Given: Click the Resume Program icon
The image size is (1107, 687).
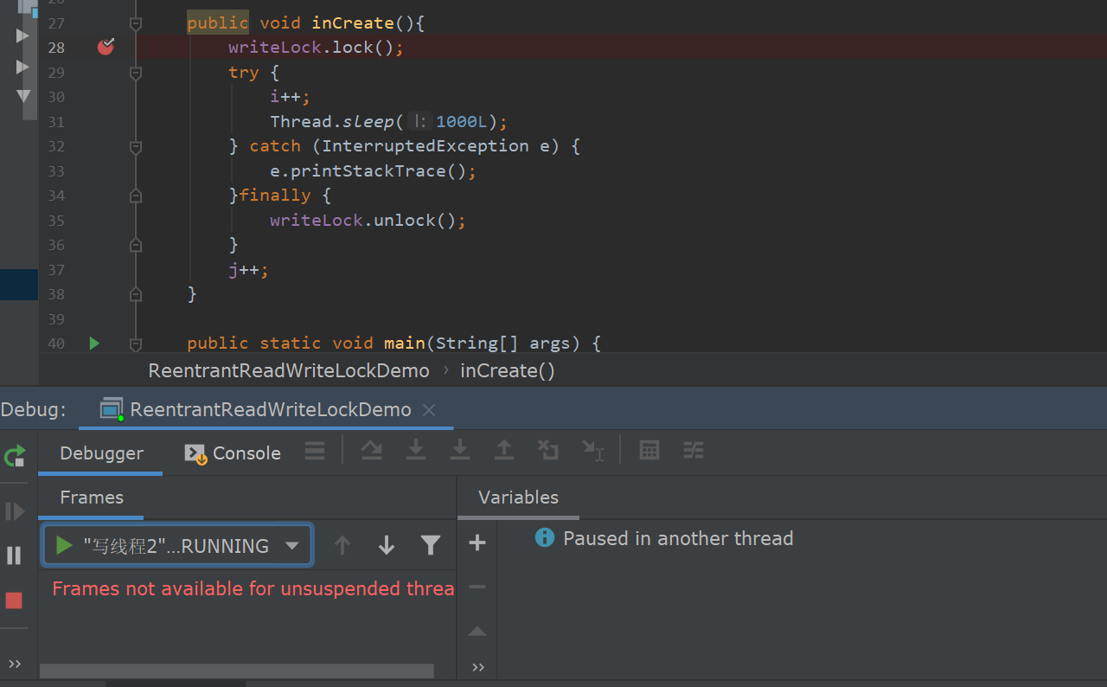Looking at the screenshot, I should point(15,511).
